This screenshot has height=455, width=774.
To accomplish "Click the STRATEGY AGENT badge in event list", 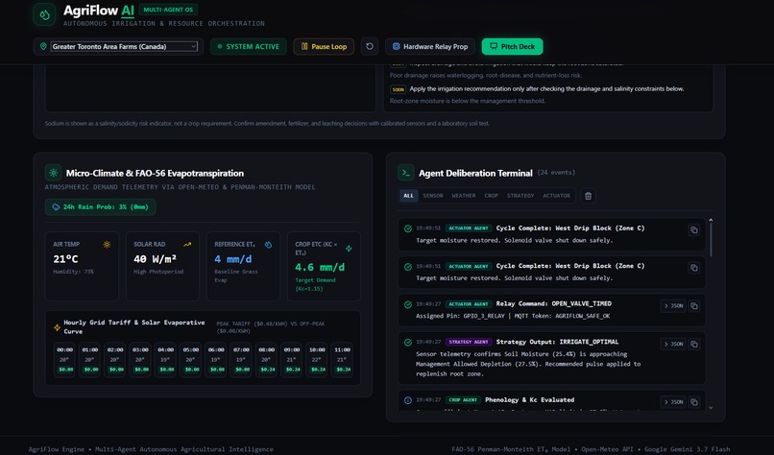I will (x=469, y=342).
